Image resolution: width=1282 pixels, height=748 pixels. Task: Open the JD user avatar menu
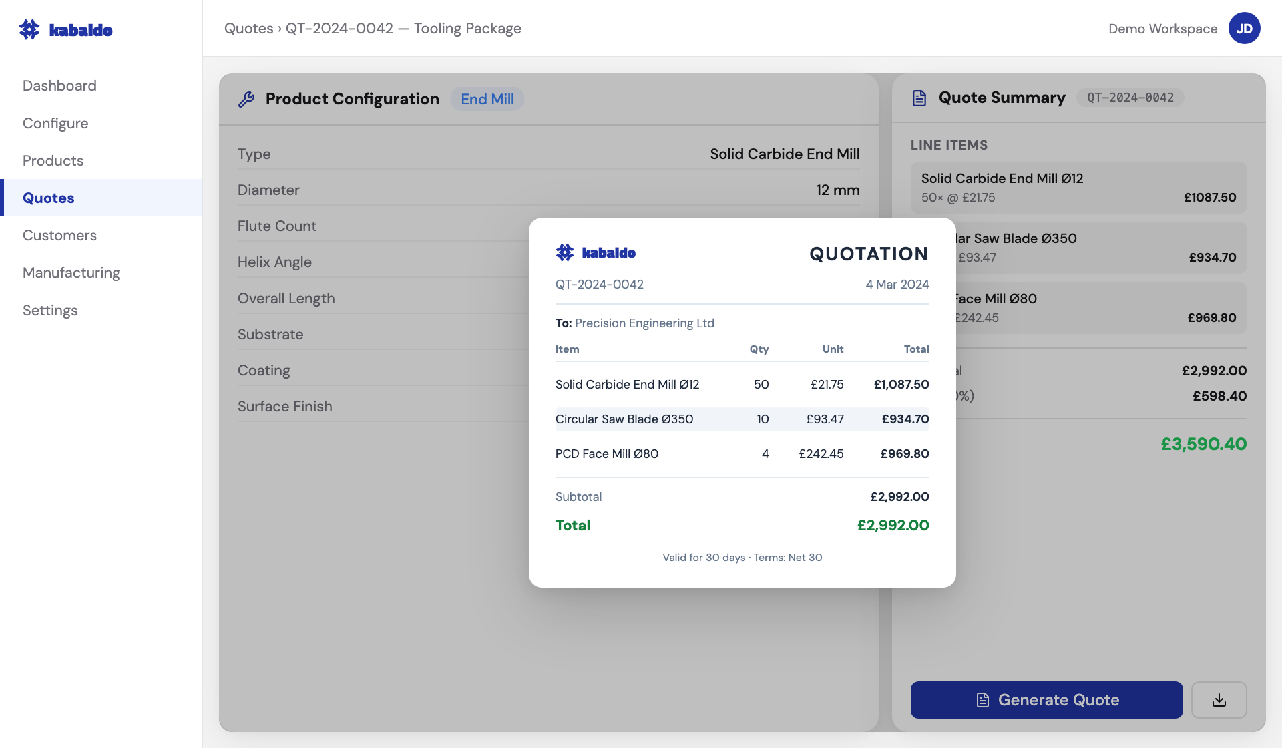(1245, 28)
